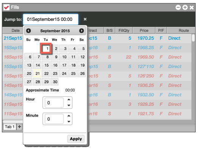Viewport: 204px width, 155px height.
Task: Click the Jump to date input field
Action: [50, 19]
